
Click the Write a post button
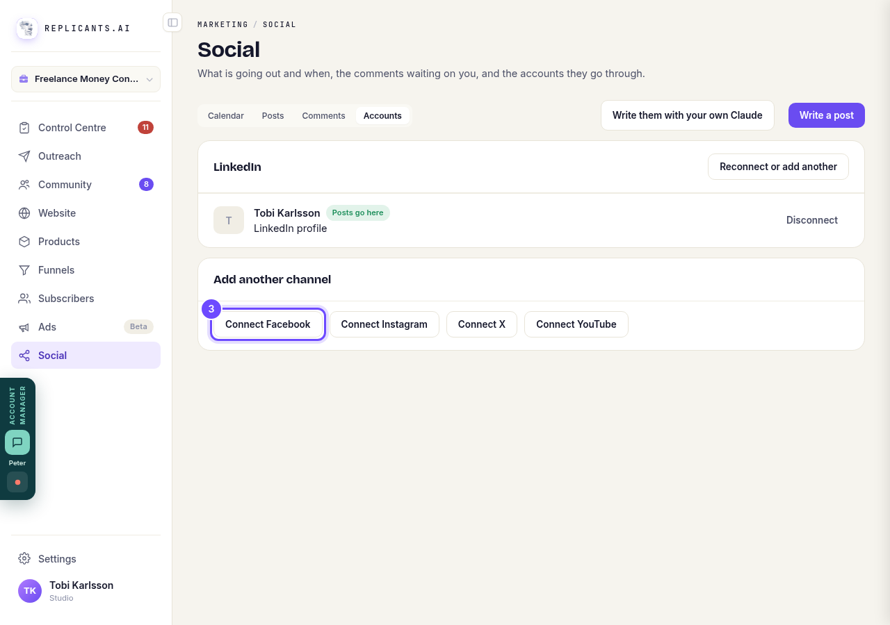[x=827, y=115]
